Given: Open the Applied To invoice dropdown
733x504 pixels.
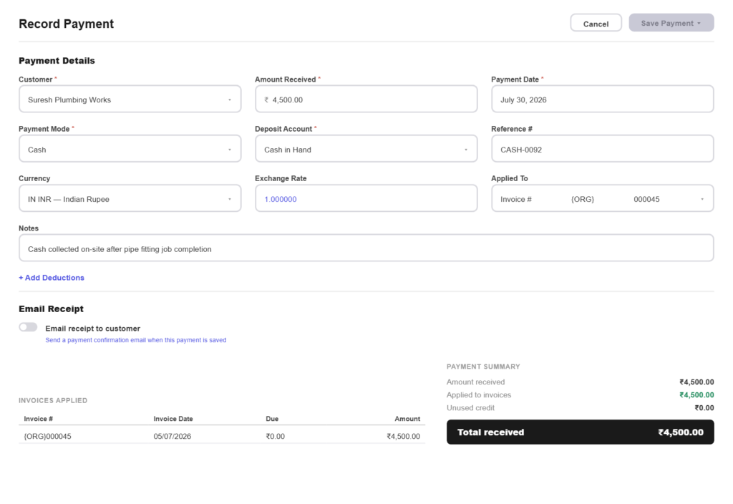Looking at the screenshot, I should (602, 199).
